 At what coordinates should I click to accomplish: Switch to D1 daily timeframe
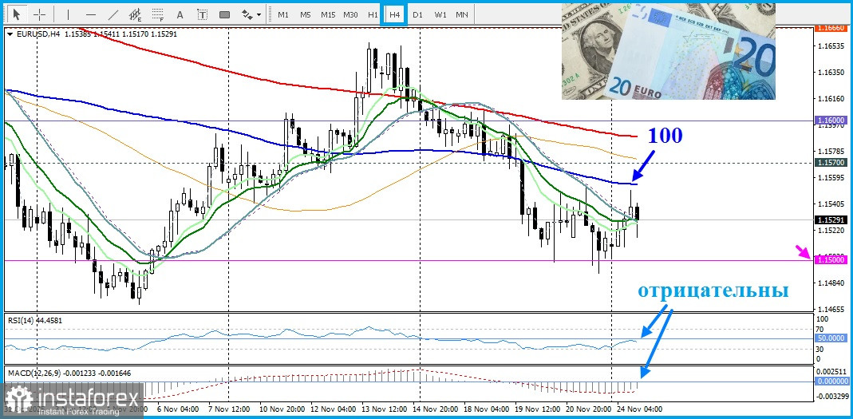coord(417,14)
